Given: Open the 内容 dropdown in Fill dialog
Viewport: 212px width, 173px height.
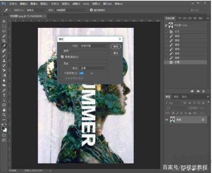Looking at the screenshot, I should [94, 46].
